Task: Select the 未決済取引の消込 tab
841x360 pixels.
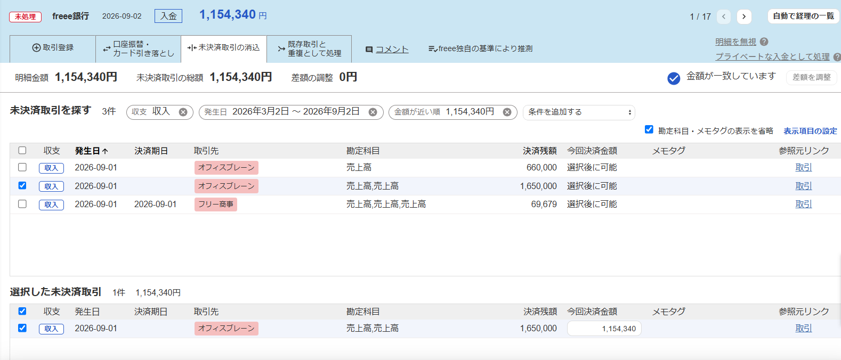Action: tap(224, 48)
